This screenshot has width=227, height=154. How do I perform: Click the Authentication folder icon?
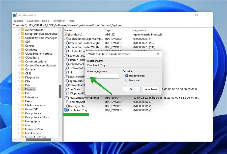(23, 30)
